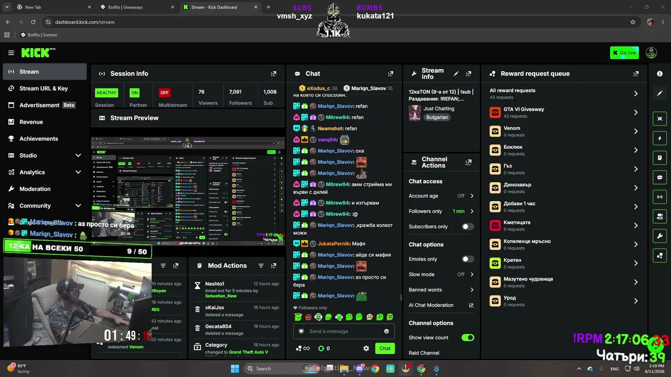Viewport: 671px width, 377px height.
Task: Toggle Subscribers only chat switch
Action: 468,227
